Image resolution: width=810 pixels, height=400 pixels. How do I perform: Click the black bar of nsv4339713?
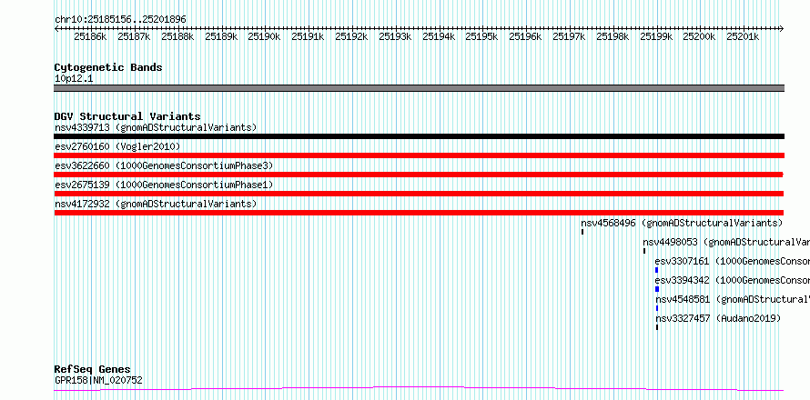tap(419, 136)
